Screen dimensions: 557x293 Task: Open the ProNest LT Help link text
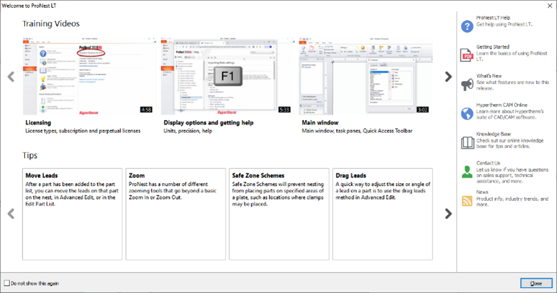click(493, 18)
